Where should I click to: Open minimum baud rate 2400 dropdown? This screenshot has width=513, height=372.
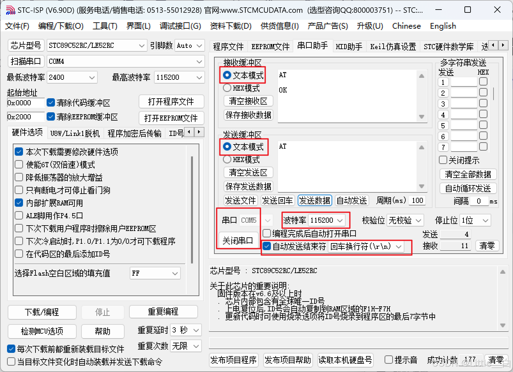coord(72,77)
